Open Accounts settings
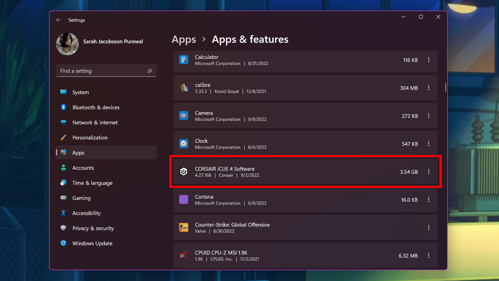Image resolution: width=499 pixels, height=281 pixels. [x=106, y=168]
